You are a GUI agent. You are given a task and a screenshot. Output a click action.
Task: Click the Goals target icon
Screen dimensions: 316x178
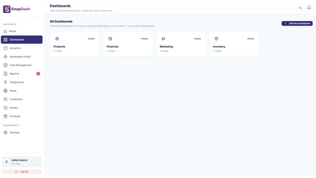point(6,91)
